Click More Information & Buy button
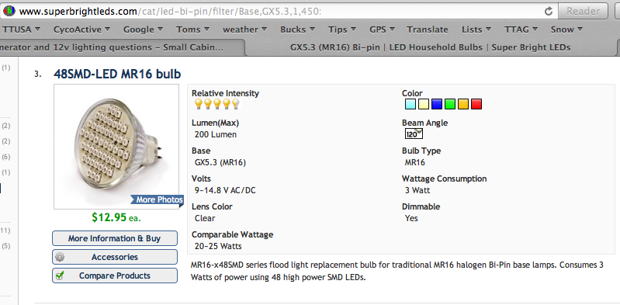This screenshot has height=305, width=620. pyautogui.click(x=115, y=238)
